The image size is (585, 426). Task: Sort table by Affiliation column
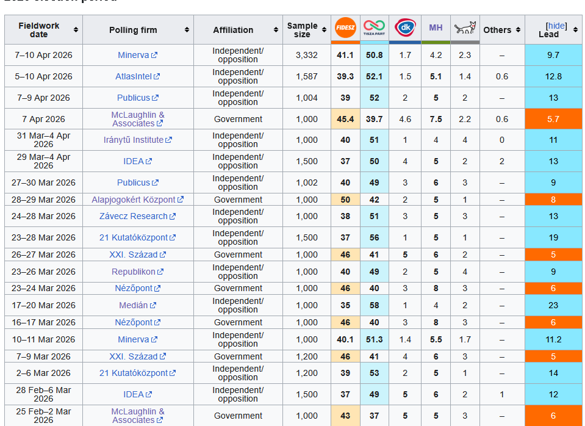point(276,30)
